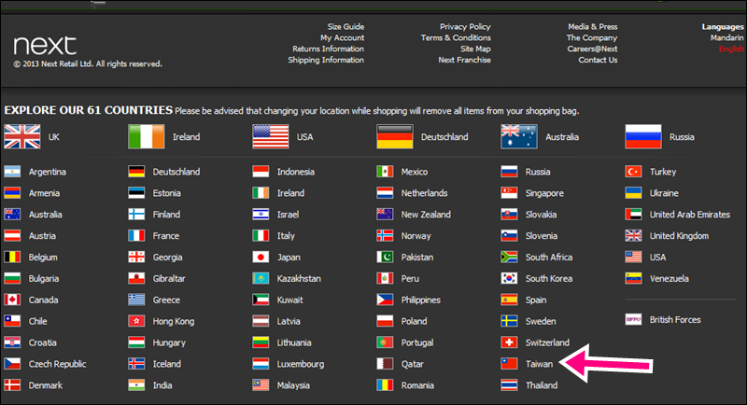Click the large Deutschland flag in top row
Viewport: 747px width, 405px height.
pyautogui.click(x=395, y=136)
